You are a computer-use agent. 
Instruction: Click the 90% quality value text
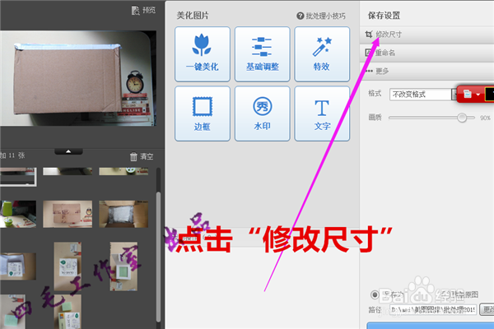coord(485,118)
